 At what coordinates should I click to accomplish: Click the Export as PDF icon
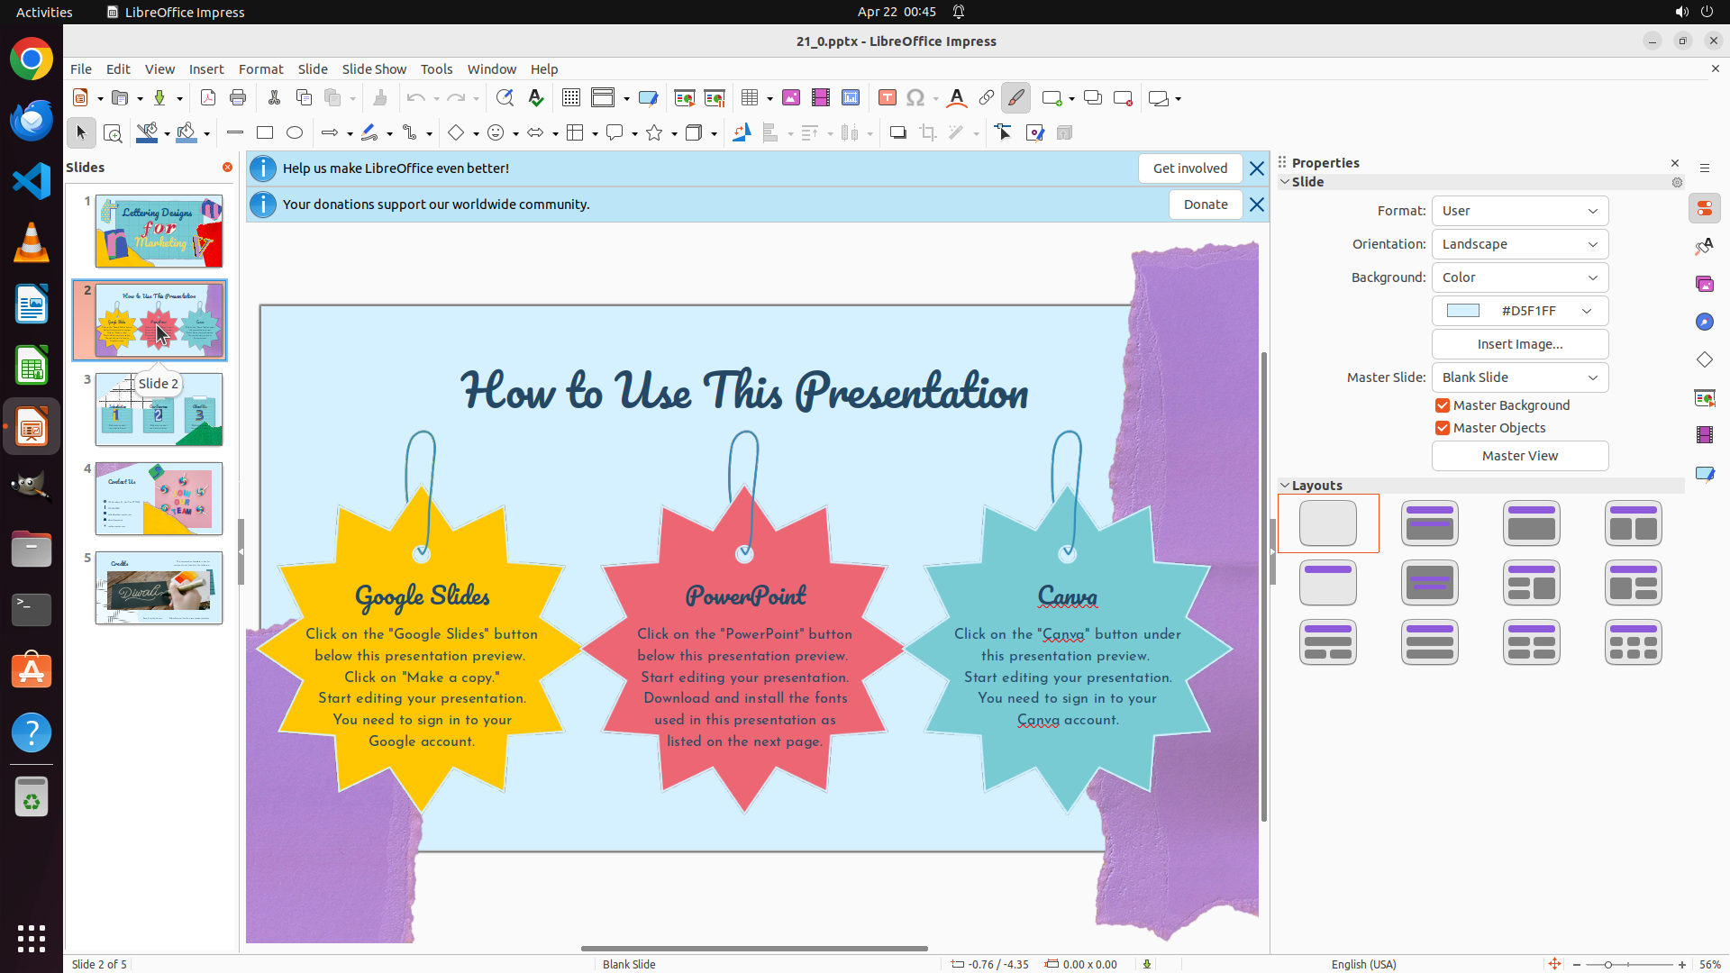coord(208,98)
